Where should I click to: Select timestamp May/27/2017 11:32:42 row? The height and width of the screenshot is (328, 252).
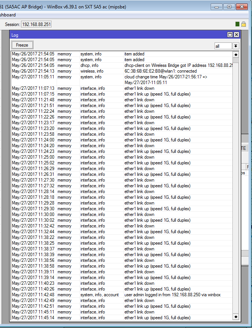122,226
